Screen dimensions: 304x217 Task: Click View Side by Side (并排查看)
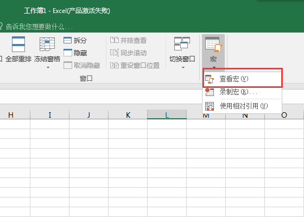point(128,40)
